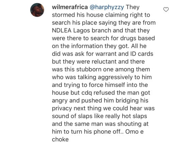This screenshot has width=179, height=143.
Task: Like the comment with the heart icon
Action: 166,10
